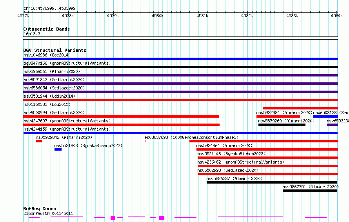The height and width of the screenshot is (222, 349).
Task: Open the nsv6502993 (Sedlazeck2020) label
Action: 228,170
